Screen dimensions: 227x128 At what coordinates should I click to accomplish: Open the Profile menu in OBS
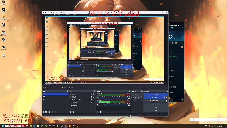tap(68, 15)
